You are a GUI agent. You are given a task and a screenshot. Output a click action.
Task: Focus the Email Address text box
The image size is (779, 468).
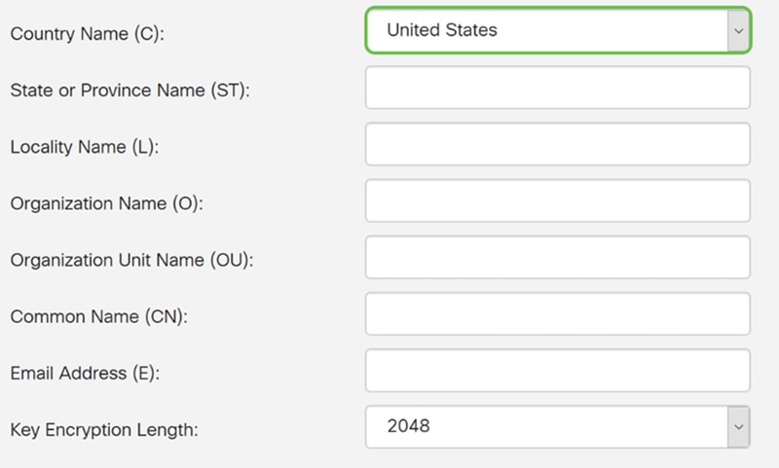point(557,371)
